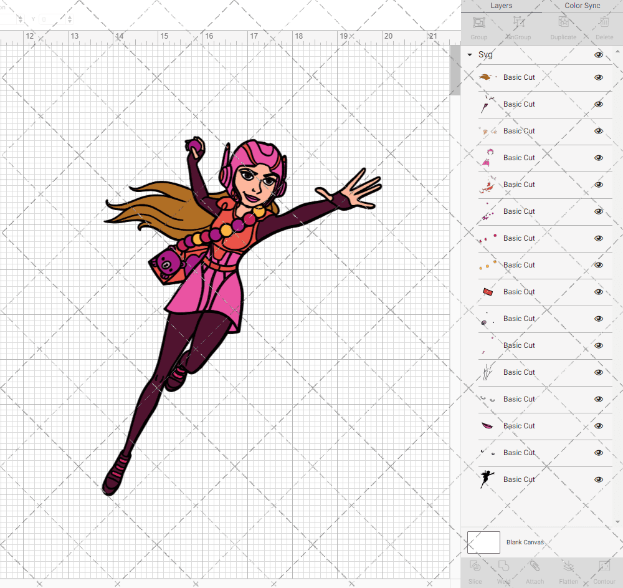Screen dimensions: 623x588
Task: Select the crimson beads layer thumbnail
Action: (488, 238)
